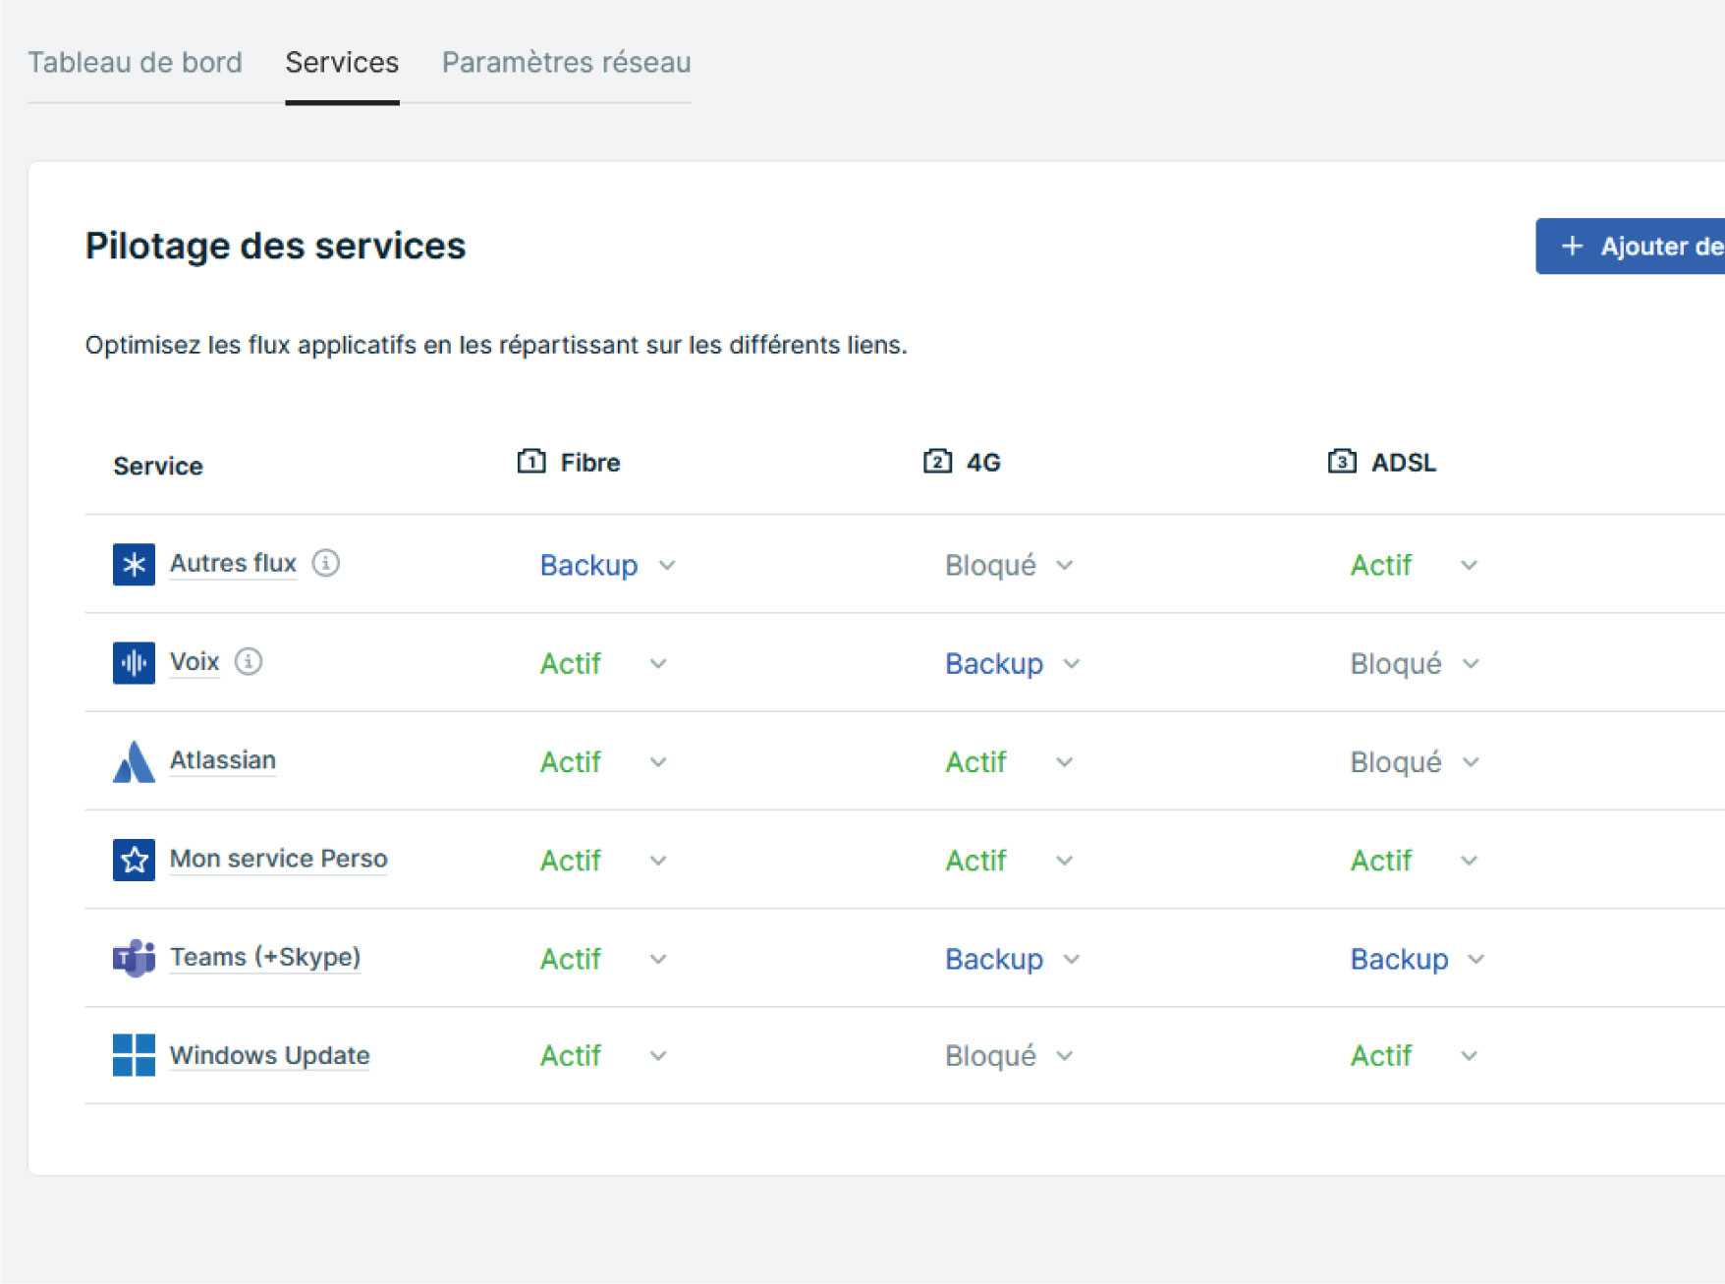Show info icon next to Voix
Viewport: 1725px width, 1284px height.
(249, 661)
